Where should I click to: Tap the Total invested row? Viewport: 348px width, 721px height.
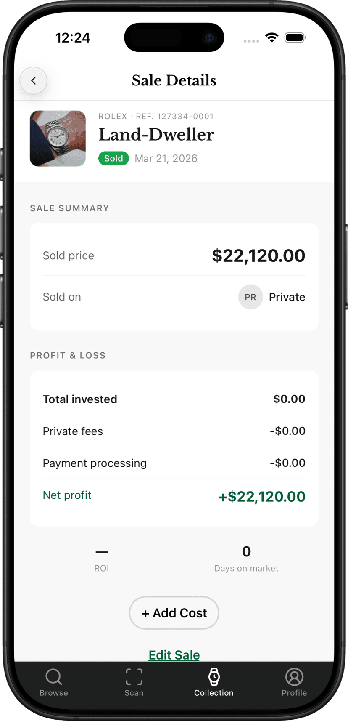[174, 399]
